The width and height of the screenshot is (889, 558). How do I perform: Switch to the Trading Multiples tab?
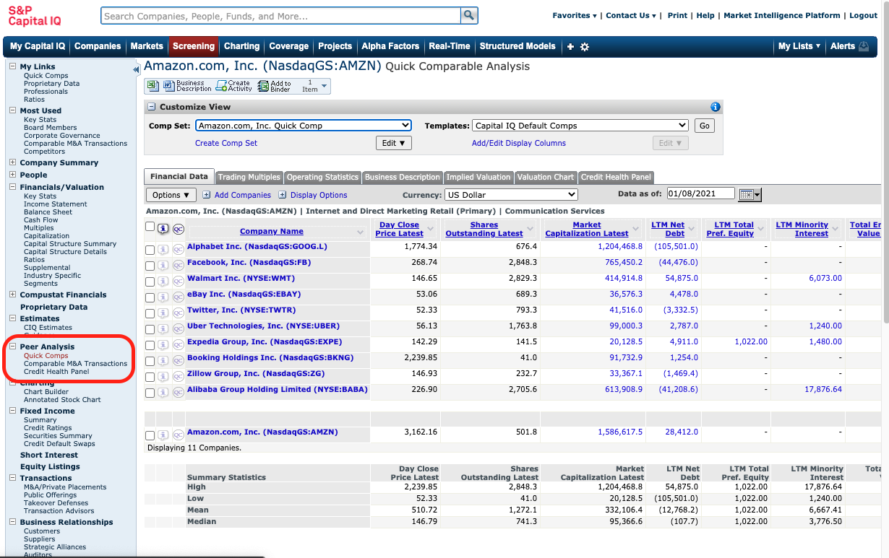point(249,177)
